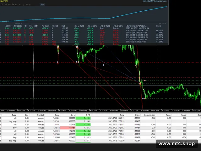The width and height of the screenshot is (201, 151).
Task: Click the close price 1.12064
Action: 137,141
